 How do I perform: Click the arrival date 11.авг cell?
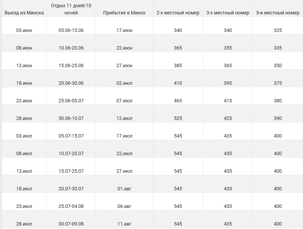[124, 224]
